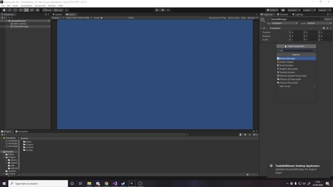333x187 pixels.
Task: Open Chrome from the taskbar
Action: (106, 183)
